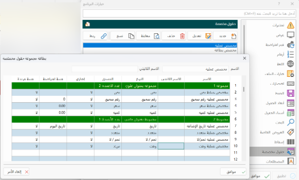Image resolution: width=299 pixels, height=180 pixels.
Task: Click 'مخصص عملية وقت' name cell in row 10
Action: coord(207,146)
